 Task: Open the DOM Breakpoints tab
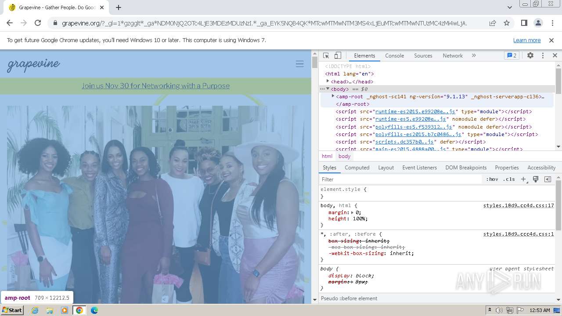coord(466,168)
